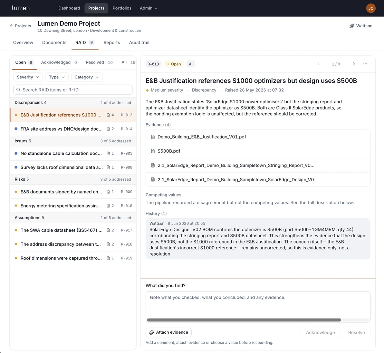384x353 pixels.
Task: Go back via the Projects link
Action: coord(21,26)
